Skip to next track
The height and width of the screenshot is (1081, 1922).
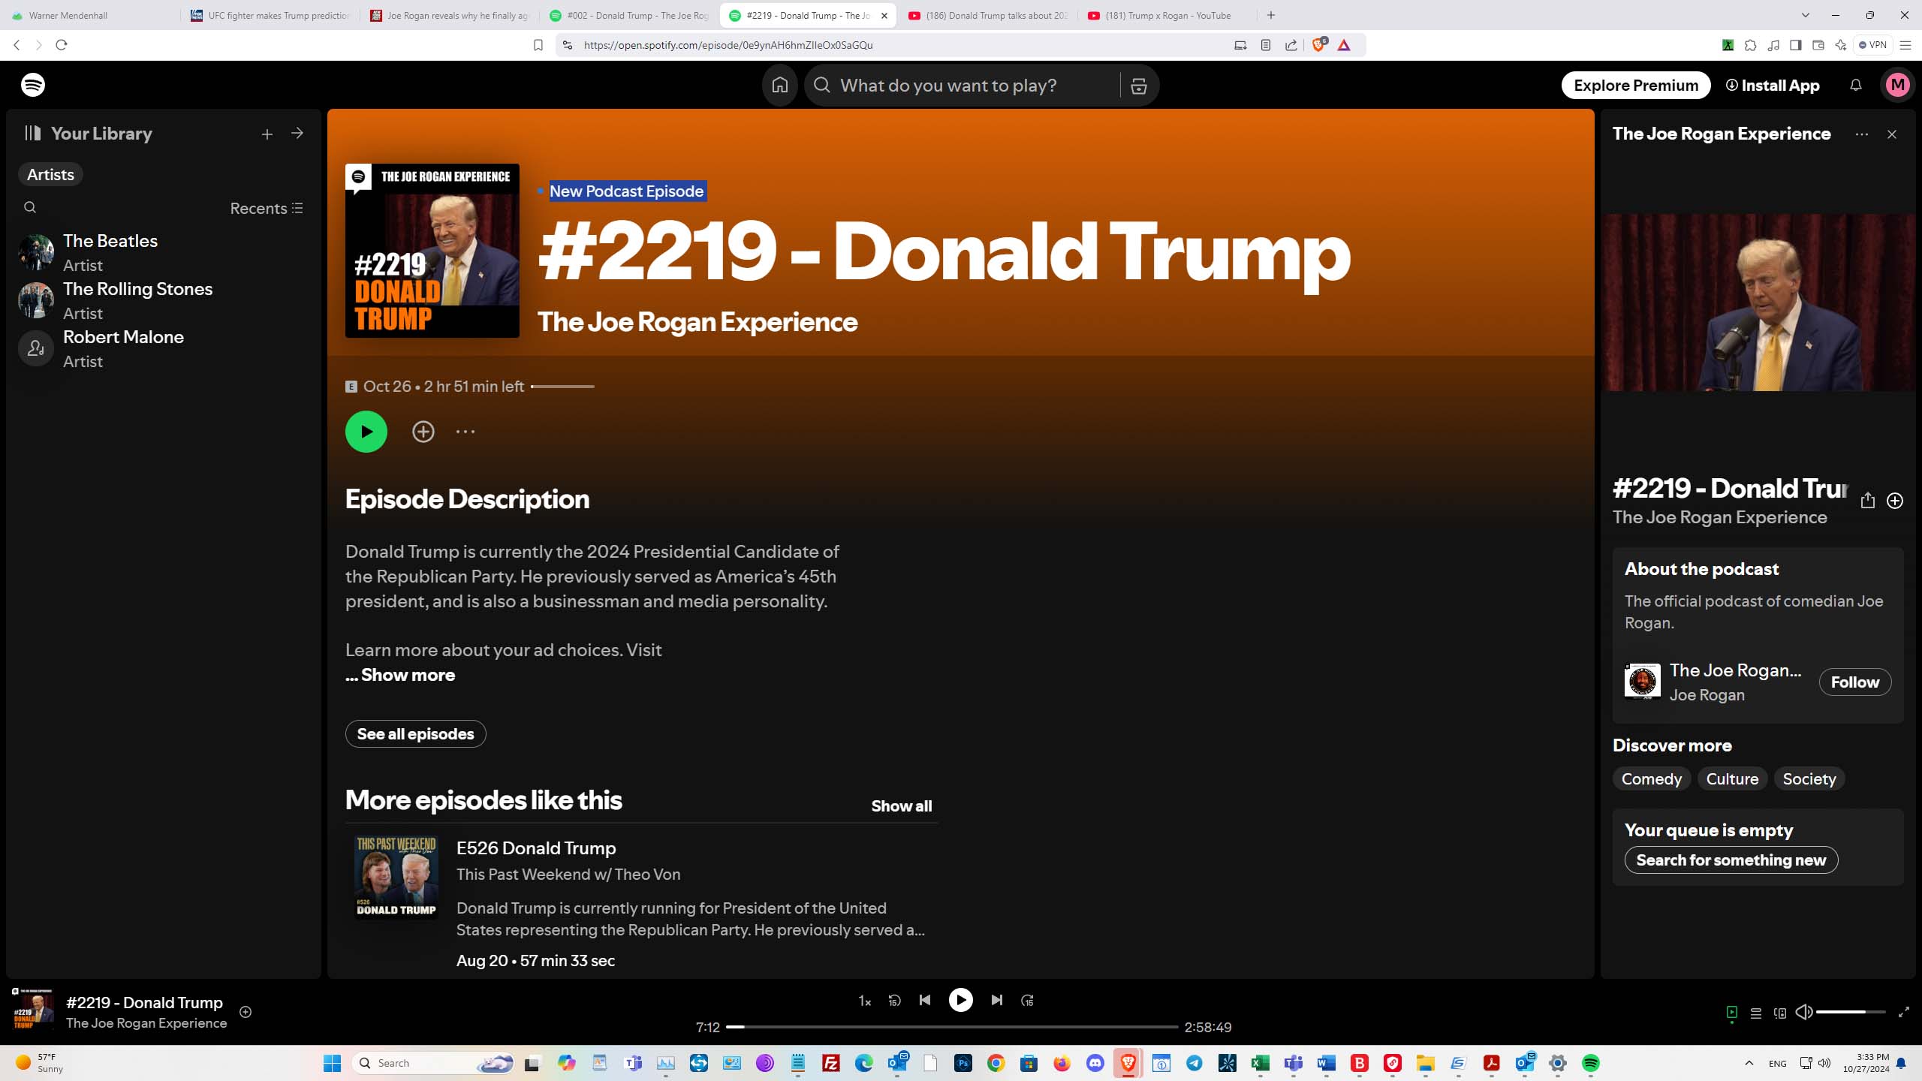coord(996,1000)
